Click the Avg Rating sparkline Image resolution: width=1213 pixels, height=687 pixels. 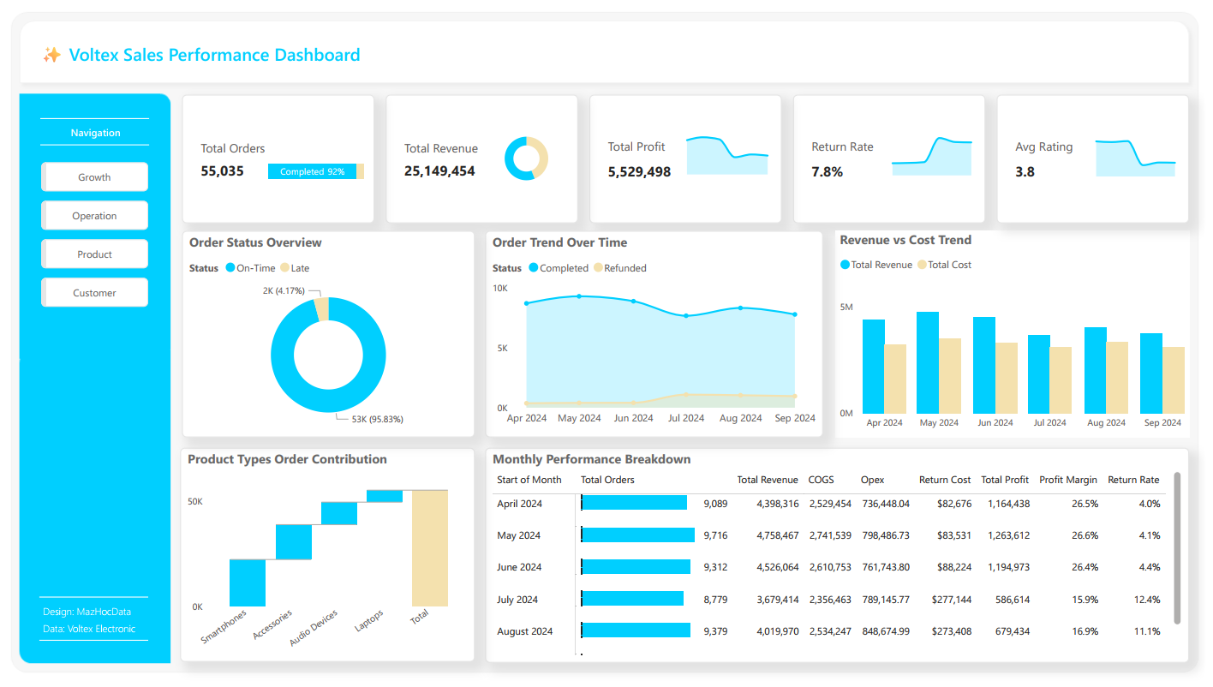click(x=1136, y=158)
